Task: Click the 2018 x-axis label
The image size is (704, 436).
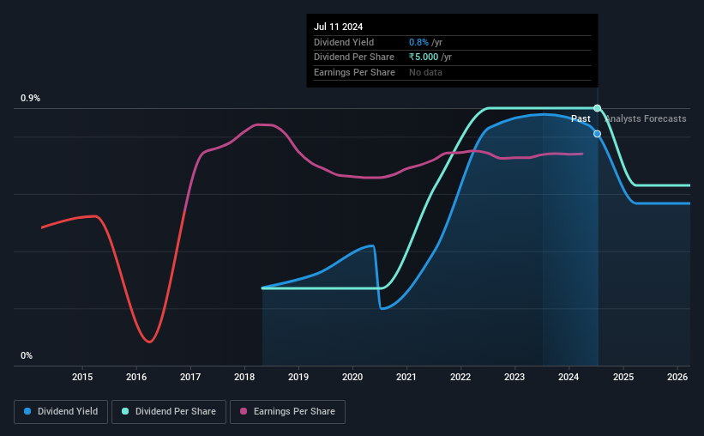Action: (x=244, y=377)
